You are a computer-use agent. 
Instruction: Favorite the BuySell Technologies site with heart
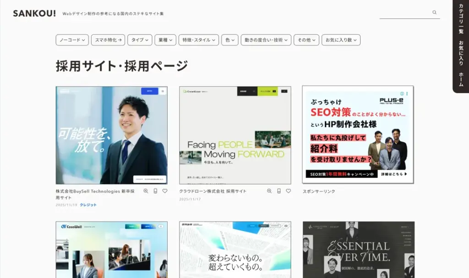pyautogui.click(x=165, y=191)
